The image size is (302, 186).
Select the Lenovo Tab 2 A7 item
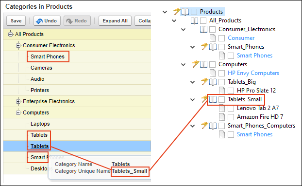click(258, 108)
